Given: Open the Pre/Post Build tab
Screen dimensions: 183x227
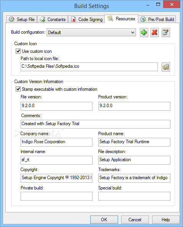Looking at the screenshot, I should point(157,20).
